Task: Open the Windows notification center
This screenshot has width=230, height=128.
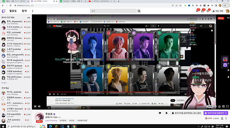Action: click(227, 126)
